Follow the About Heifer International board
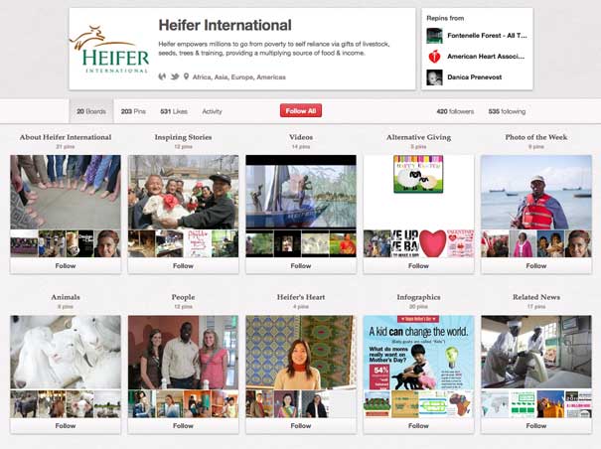This screenshot has width=601, height=449. pos(66,265)
